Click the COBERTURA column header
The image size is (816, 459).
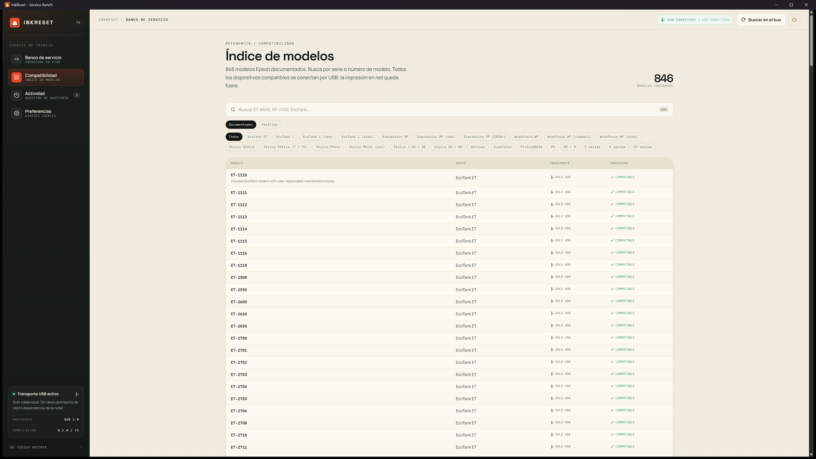tap(619, 163)
